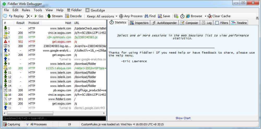The height and width of the screenshot is (129, 261).
Task: Click the tunnel icon of session 19
Action: 5,108
